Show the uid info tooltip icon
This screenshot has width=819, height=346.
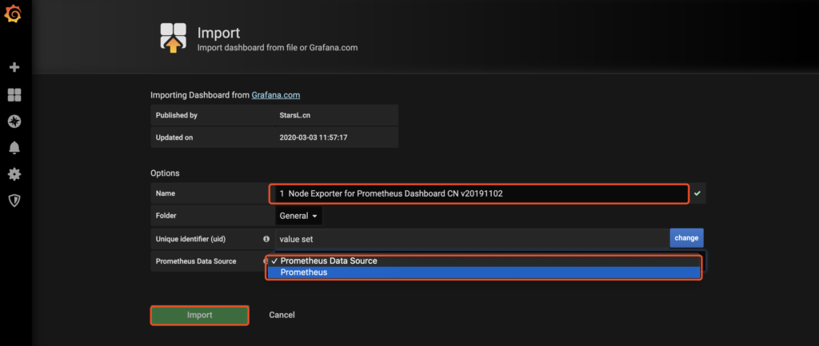click(266, 238)
